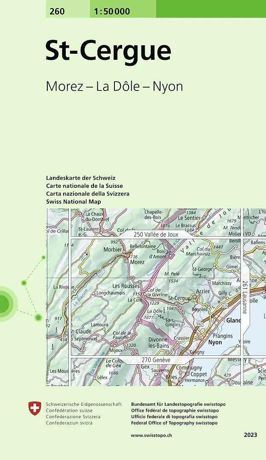Click the 2023 edition year
266x460 pixels.
coord(250,435)
